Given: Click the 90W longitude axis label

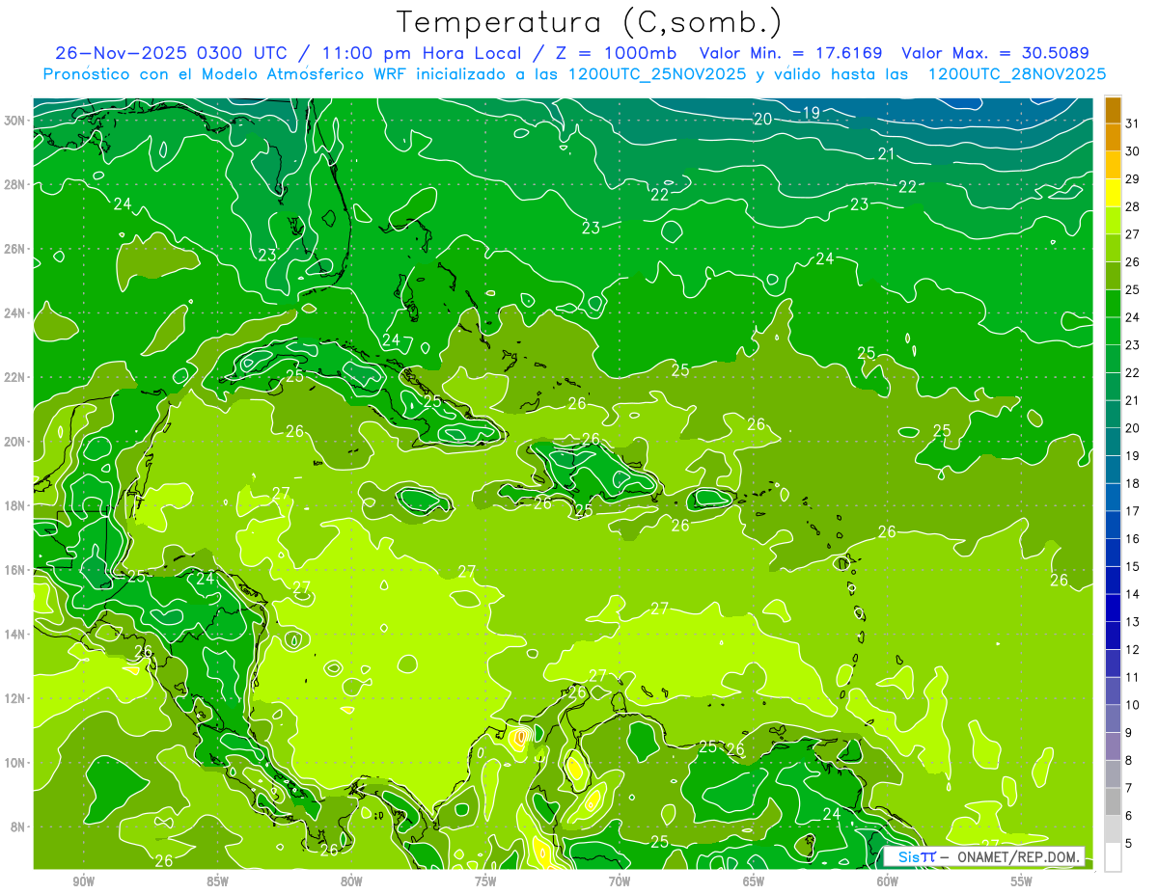Looking at the screenshot, I should tap(84, 881).
